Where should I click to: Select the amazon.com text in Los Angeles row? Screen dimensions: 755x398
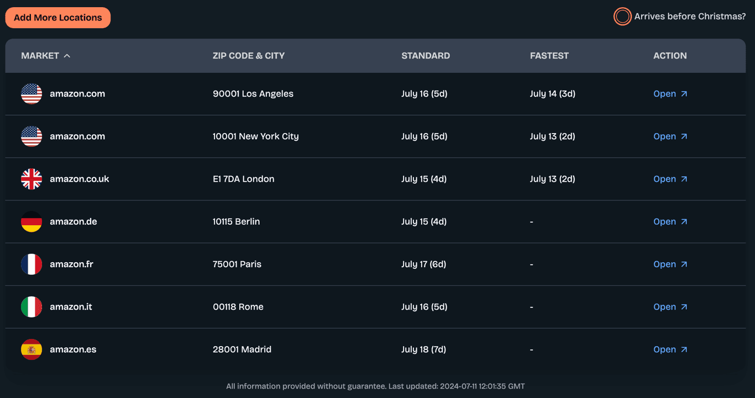pyautogui.click(x=77, y=94)
